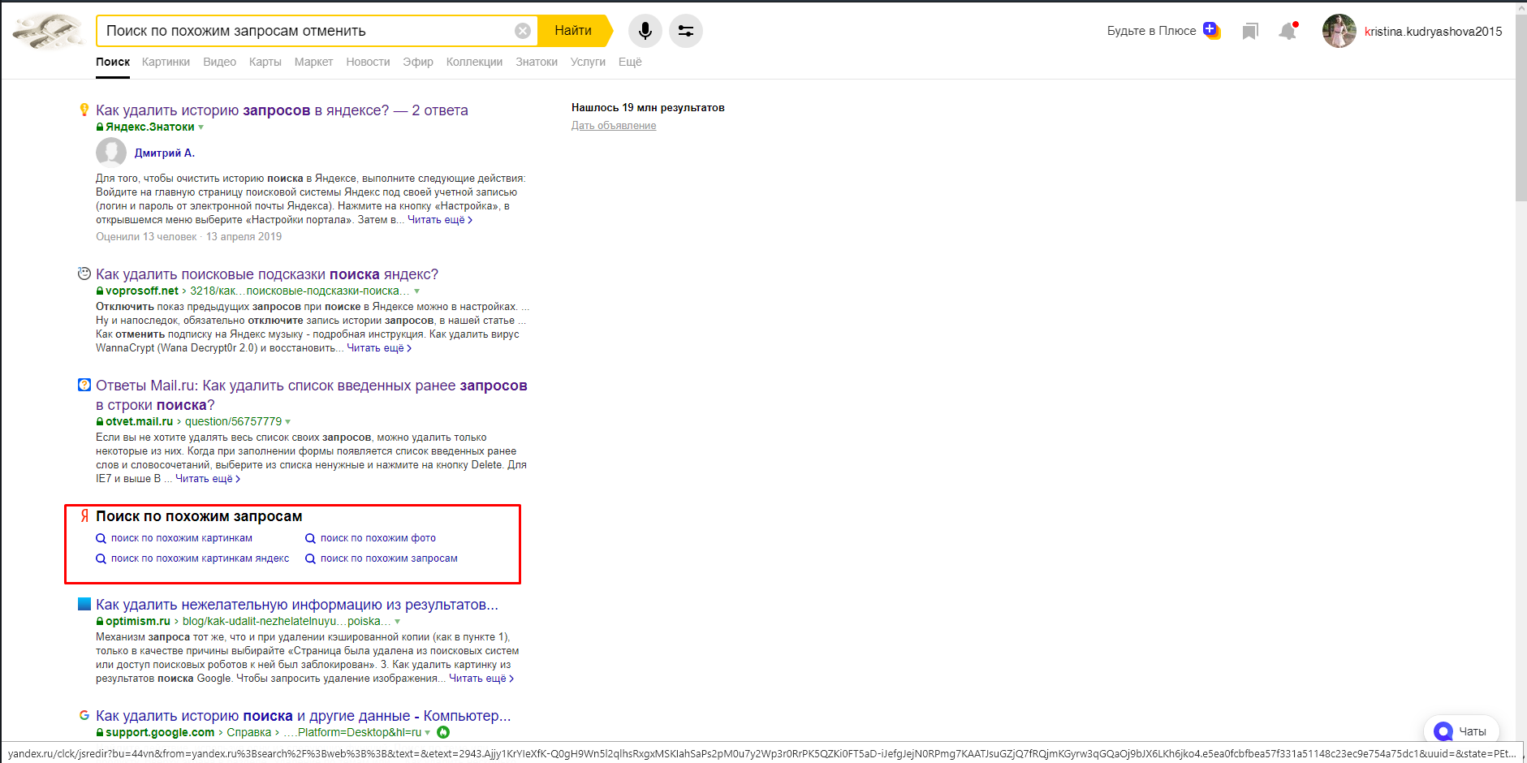The image size is (1527, 763).
Task: Switch to the Картинки tab
Action: click(x=166, y=62)
